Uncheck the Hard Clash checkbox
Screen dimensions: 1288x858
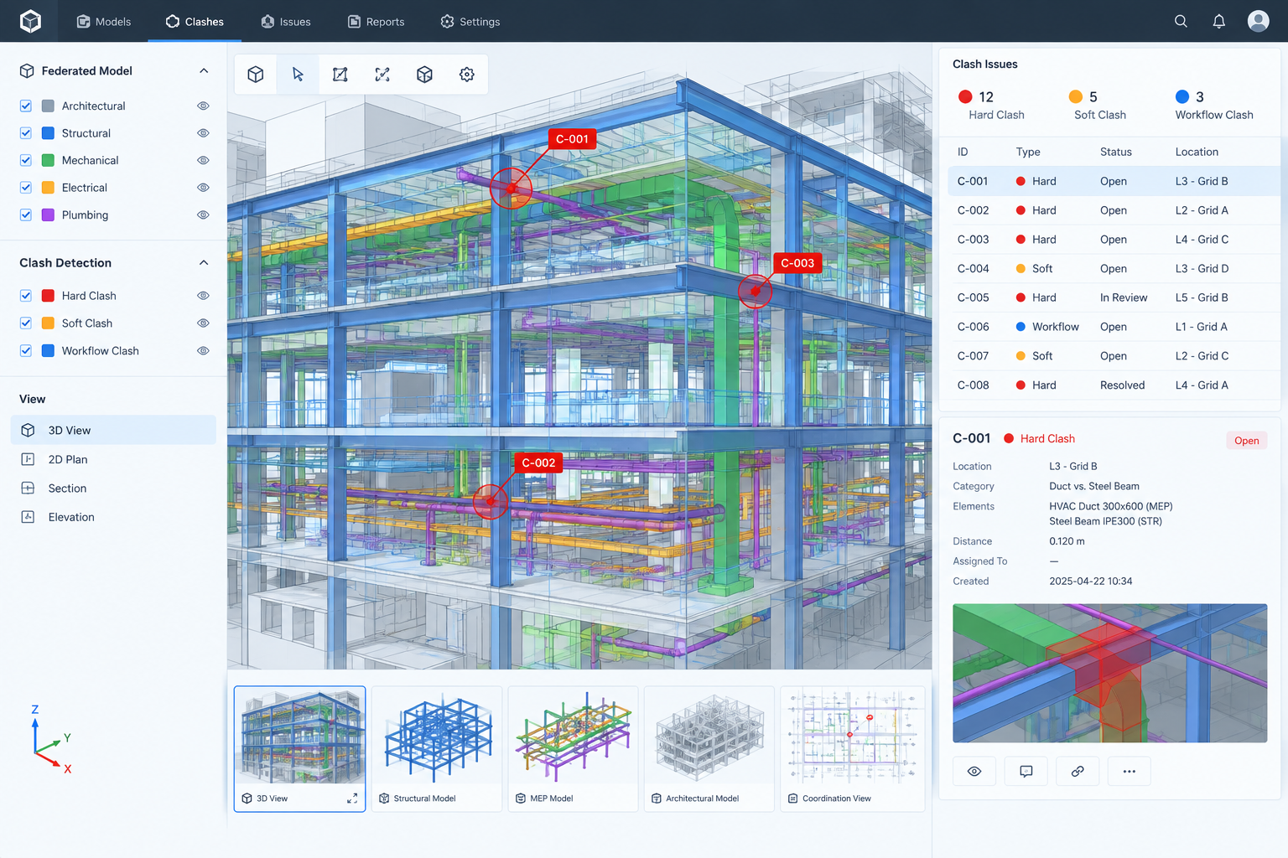pos(26,296)
